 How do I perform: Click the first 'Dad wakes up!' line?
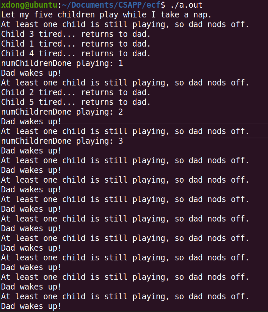click(31, 73)
